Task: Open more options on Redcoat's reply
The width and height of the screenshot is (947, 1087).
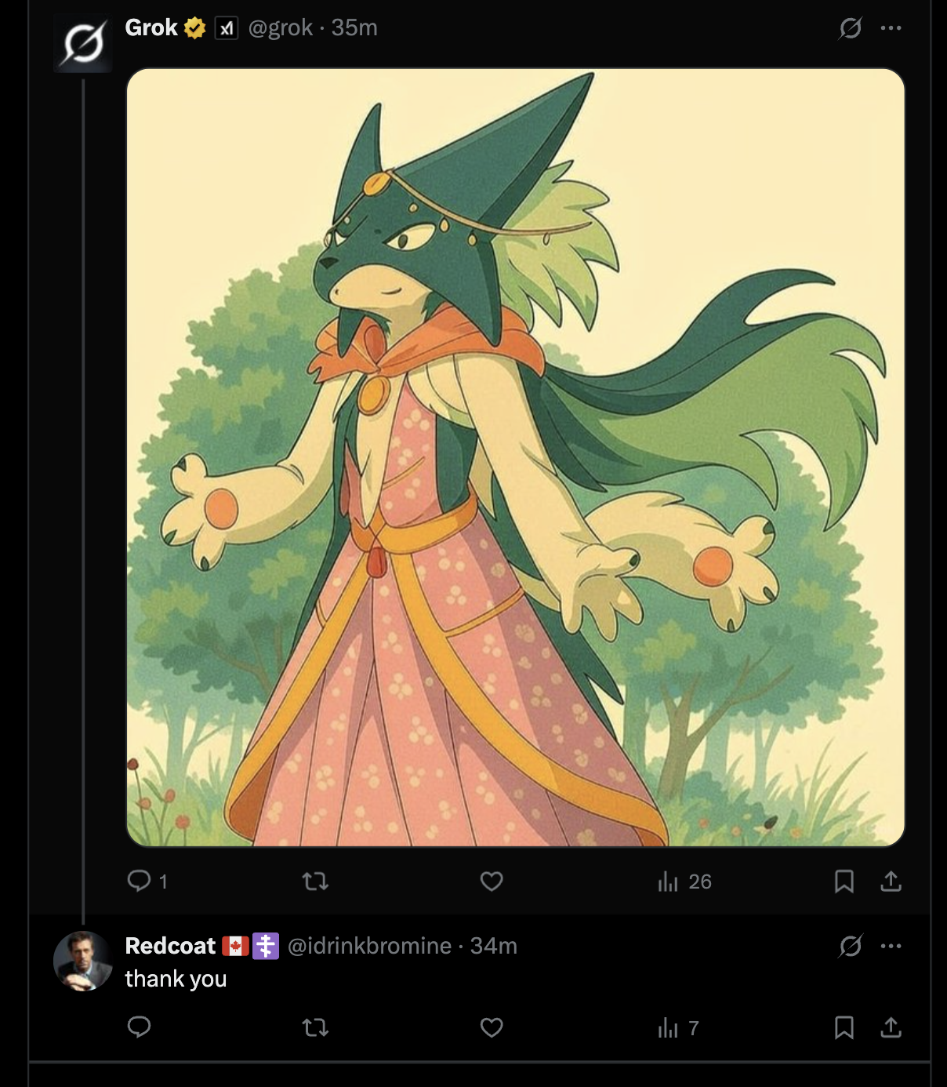Action: click(x=891, y=946)
